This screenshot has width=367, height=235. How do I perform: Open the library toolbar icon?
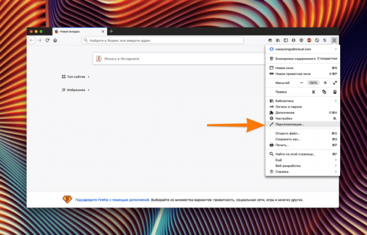coord(278,40)
